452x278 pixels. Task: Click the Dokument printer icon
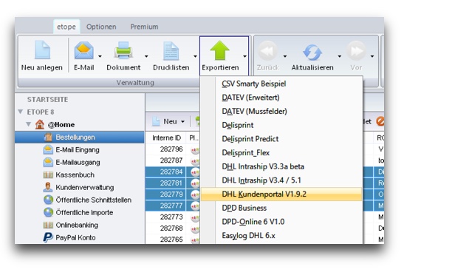[123, 50]
